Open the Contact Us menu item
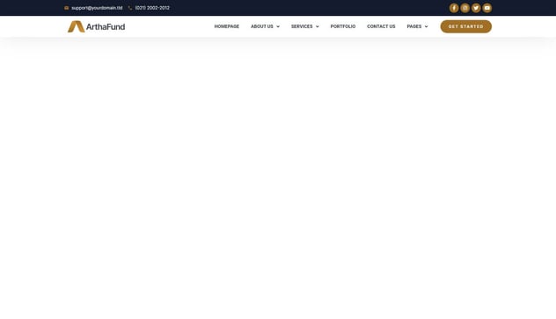 tap(381, 26)
